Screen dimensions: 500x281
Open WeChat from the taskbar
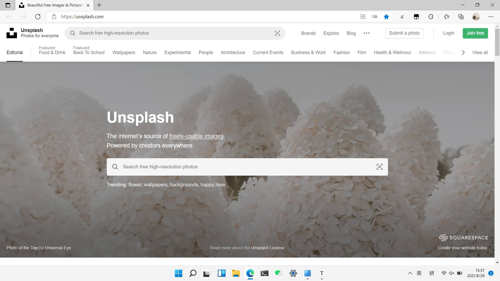tap(279, 273)
